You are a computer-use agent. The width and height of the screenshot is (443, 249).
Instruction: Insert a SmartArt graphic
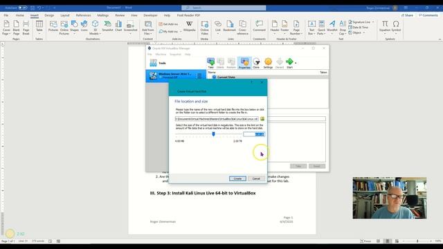[x=107, y=26]
